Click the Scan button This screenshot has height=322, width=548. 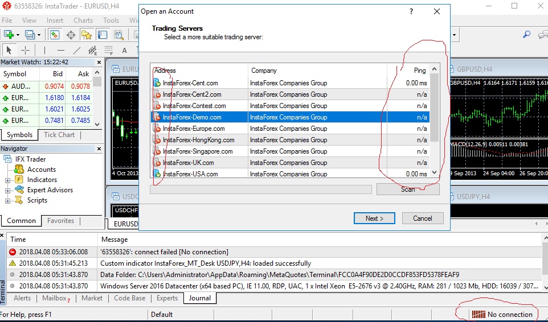click(x=408, y=189)
